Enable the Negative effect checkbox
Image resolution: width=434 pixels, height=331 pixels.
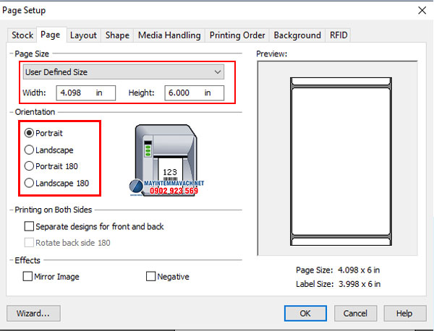(x=151, y=276)
